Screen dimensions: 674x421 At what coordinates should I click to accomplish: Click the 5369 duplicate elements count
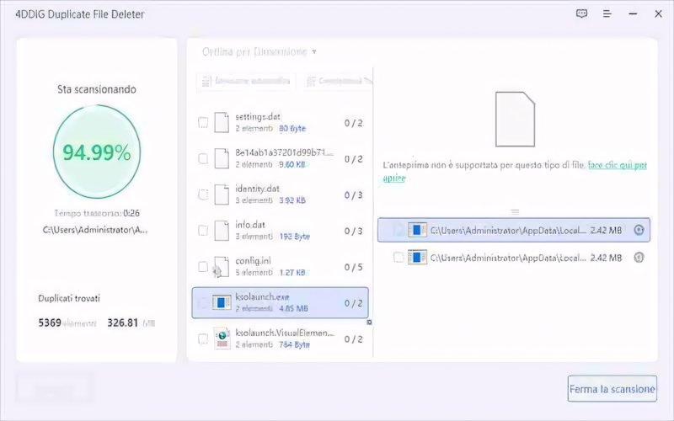(50, 322)
